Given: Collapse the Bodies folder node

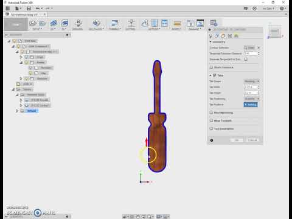Looking at the screenshot, I should click(21, 63).
